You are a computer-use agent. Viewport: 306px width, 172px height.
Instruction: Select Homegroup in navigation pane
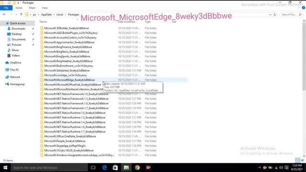(x=17, y=84)
